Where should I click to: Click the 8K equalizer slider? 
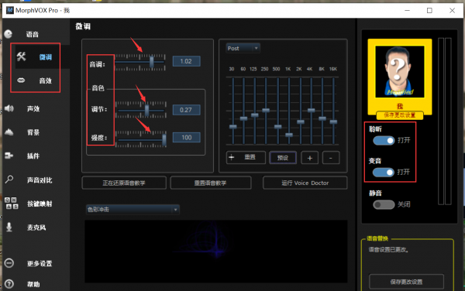click(x=322, y=118)
